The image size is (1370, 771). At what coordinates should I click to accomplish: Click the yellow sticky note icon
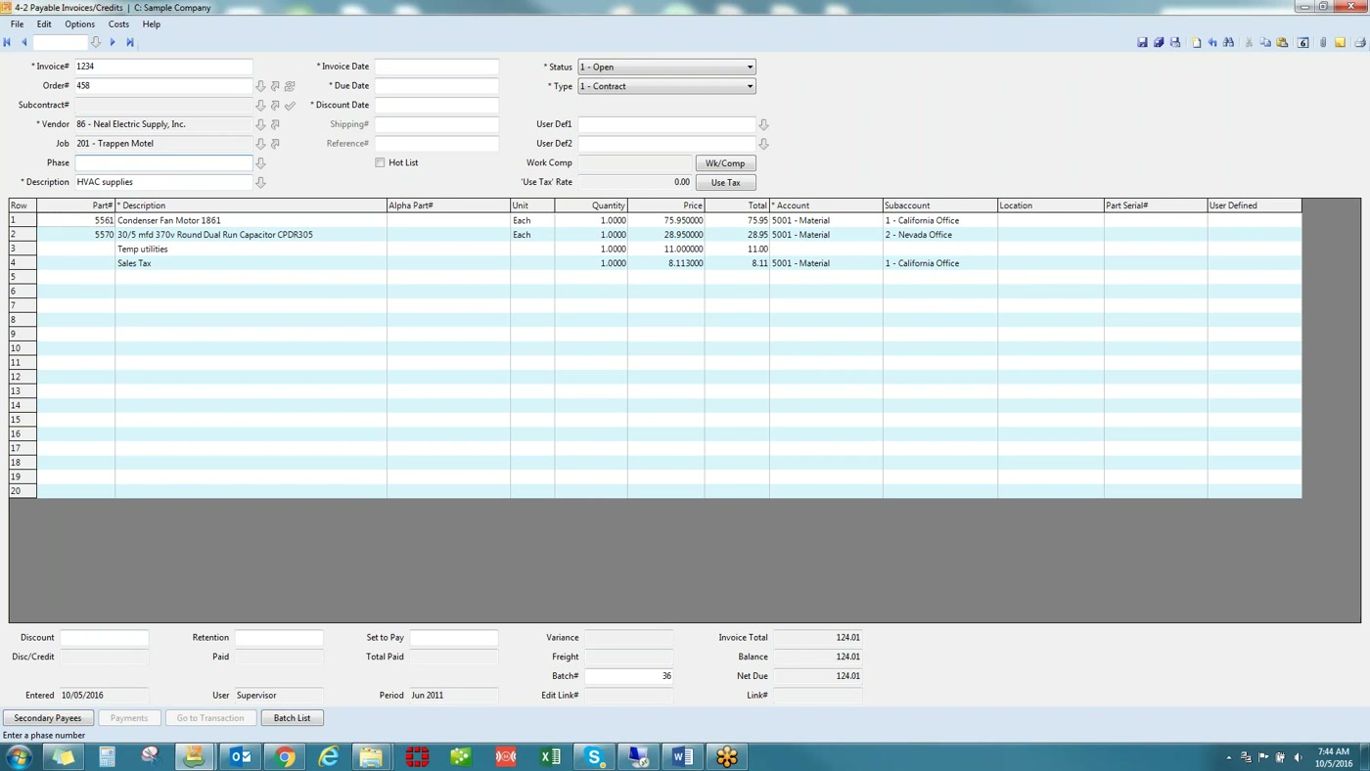click(1341, 42)
